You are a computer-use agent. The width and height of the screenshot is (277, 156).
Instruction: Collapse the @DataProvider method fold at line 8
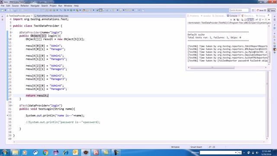tap(12, 32)
